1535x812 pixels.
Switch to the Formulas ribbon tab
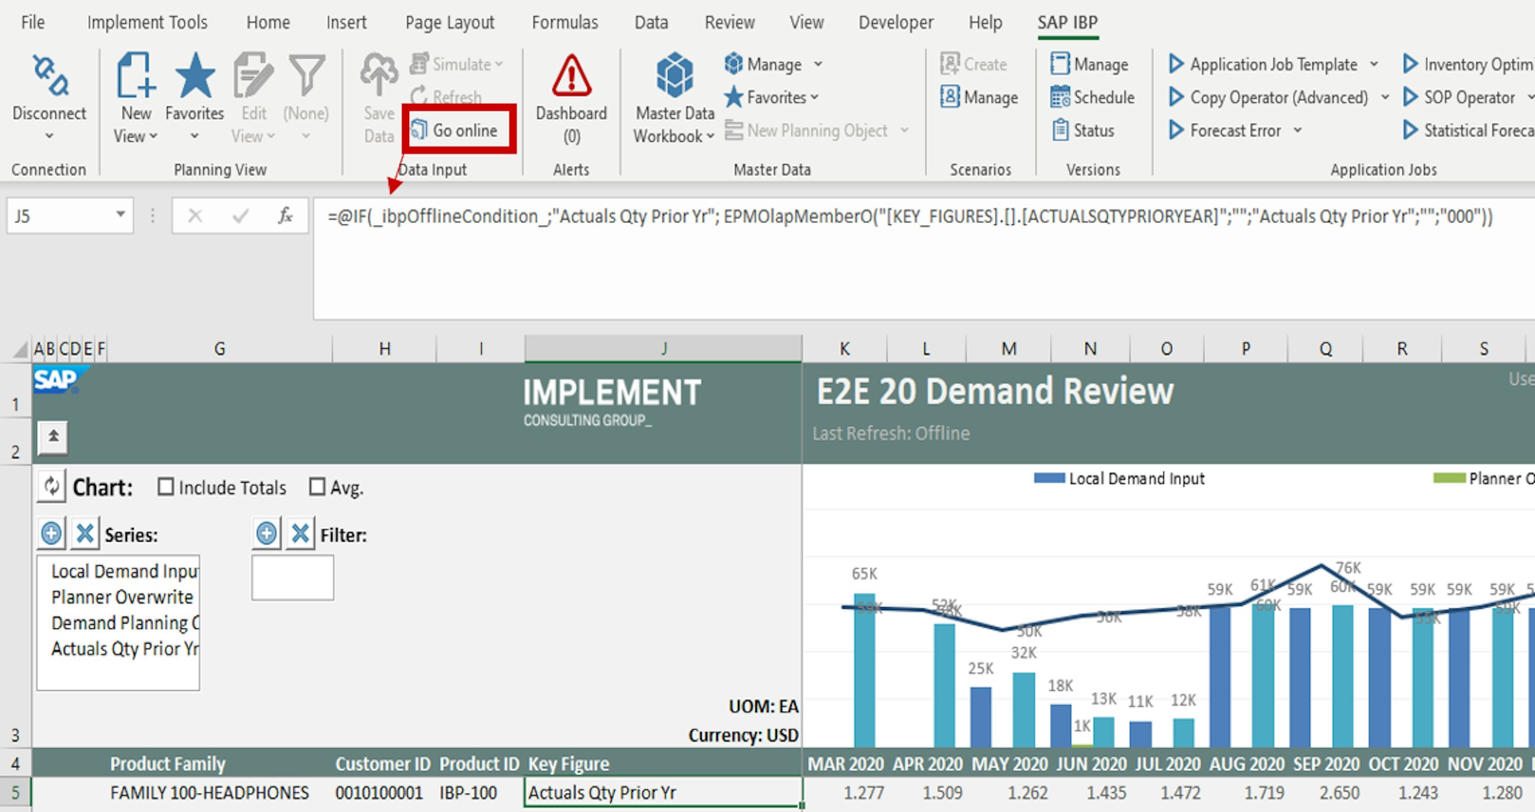pyautogui.click(x=564, y=22)
